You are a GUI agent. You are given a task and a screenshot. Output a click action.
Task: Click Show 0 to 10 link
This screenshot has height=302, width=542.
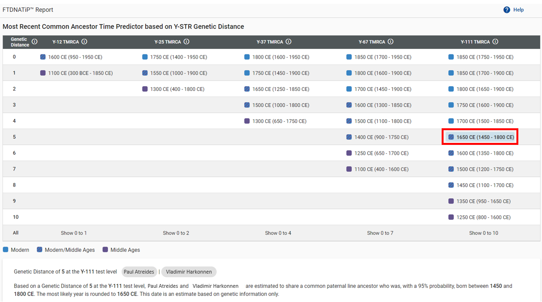coord(484,233)
